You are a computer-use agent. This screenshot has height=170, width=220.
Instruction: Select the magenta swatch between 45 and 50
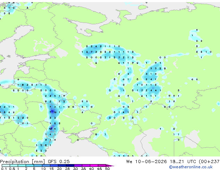point(102,165)
